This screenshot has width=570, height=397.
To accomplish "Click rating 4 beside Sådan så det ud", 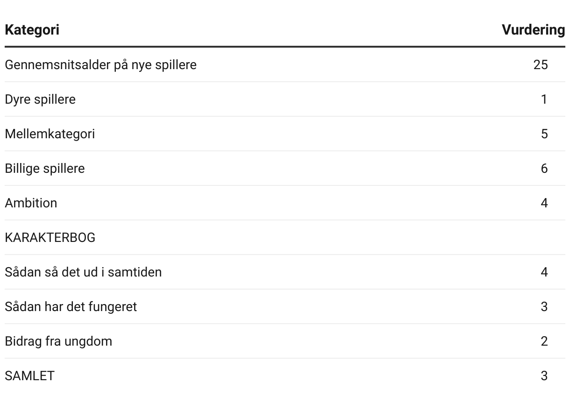I will (x=544, y=272).
